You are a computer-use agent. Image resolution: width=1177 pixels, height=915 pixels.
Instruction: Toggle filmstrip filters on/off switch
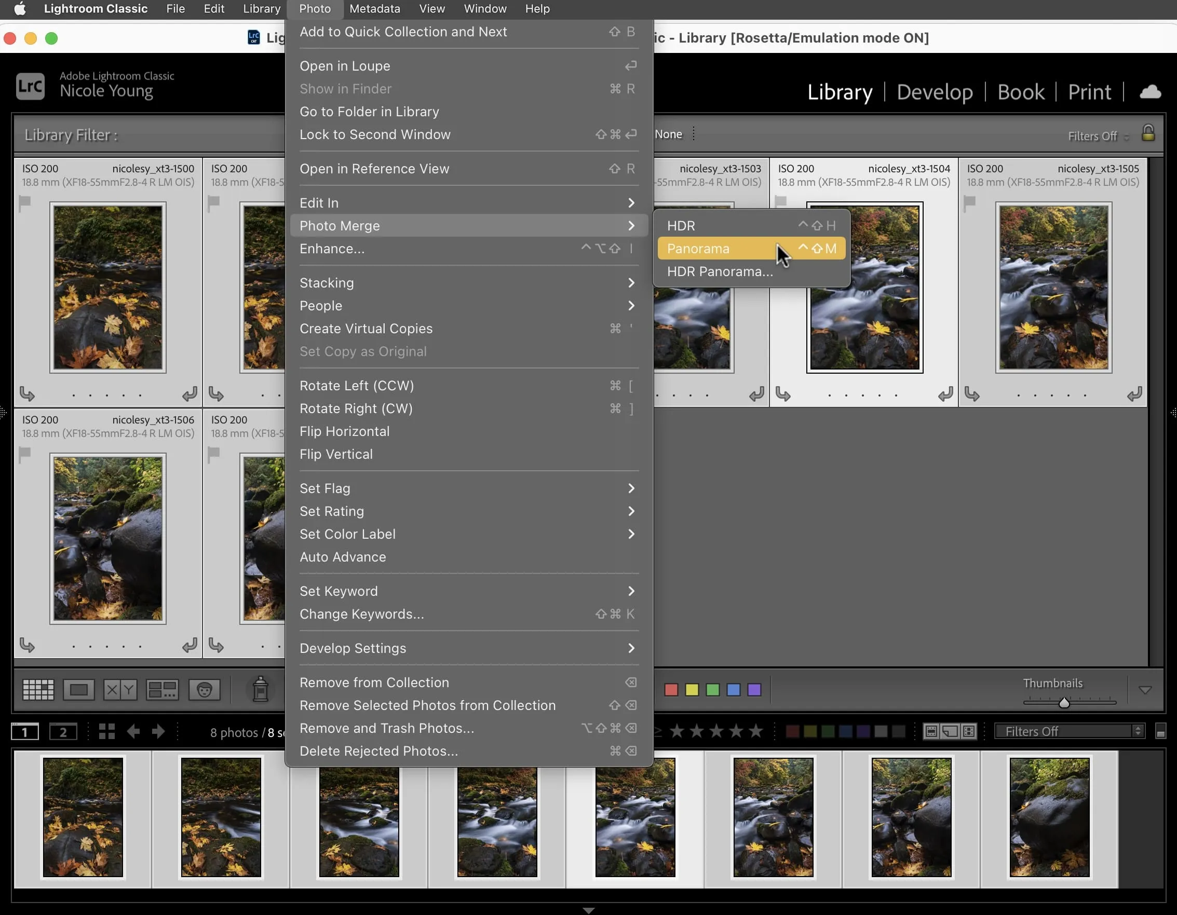coord(1160,731)
